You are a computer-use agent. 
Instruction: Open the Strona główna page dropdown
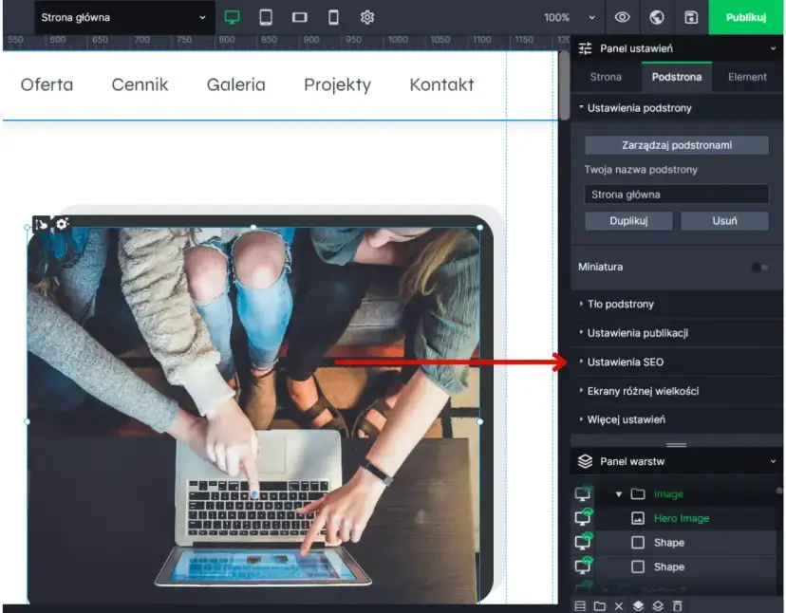(x=122, y=17)
